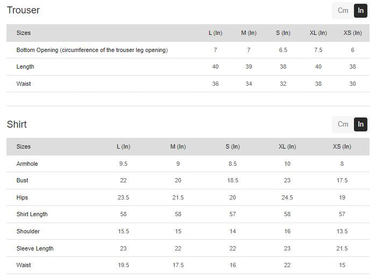
Task: Click the Shirt section heading
Action: pos(17,124)
